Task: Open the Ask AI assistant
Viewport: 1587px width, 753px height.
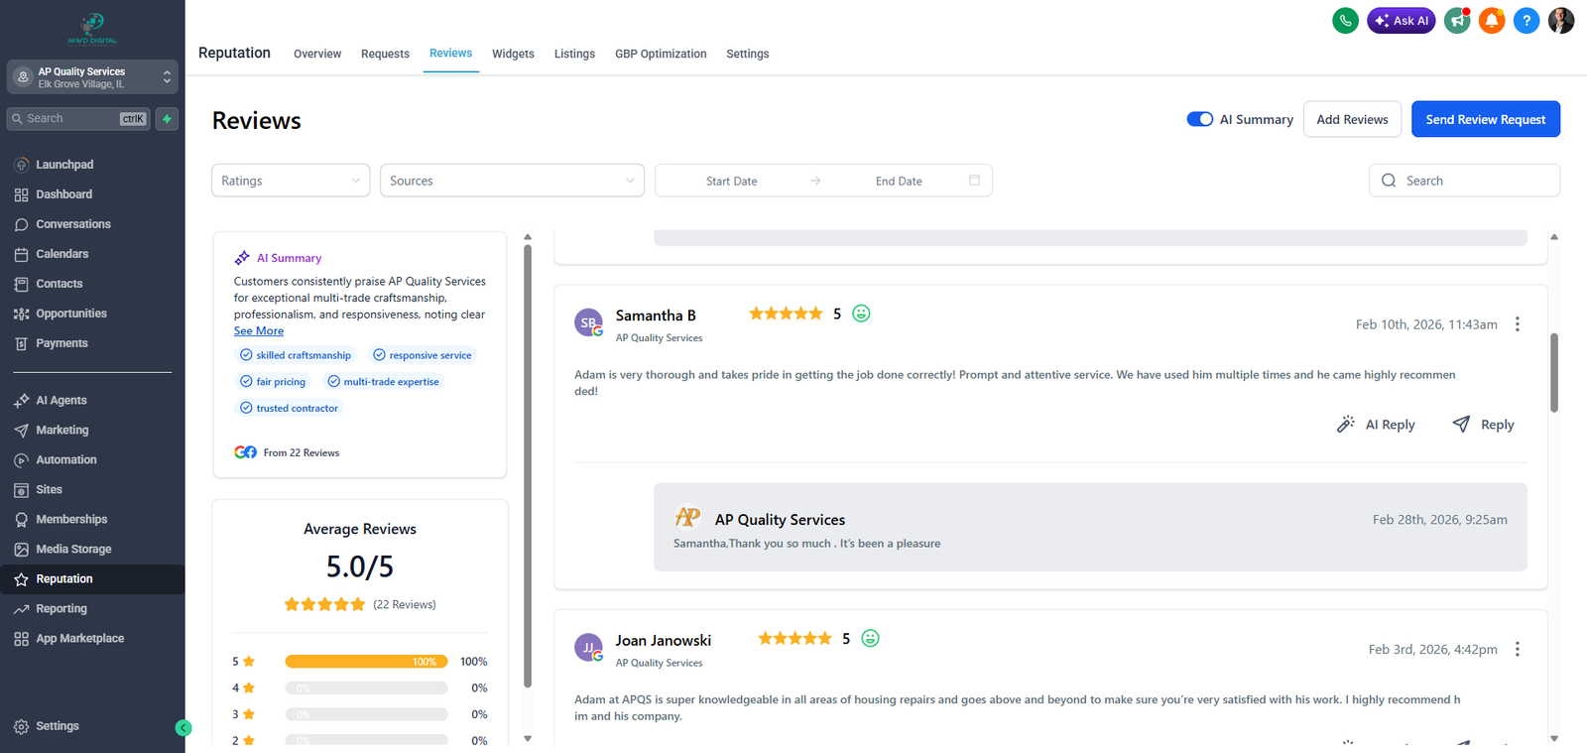Action: [x=1401, y=20]
